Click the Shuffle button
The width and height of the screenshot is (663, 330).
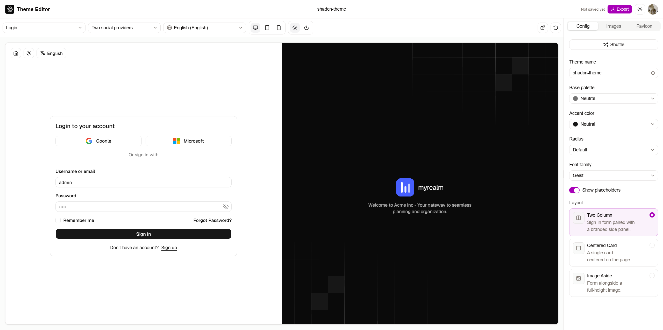point(614,45)
